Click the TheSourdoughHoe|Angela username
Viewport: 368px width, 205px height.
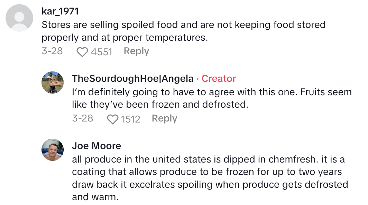(132, 79)
